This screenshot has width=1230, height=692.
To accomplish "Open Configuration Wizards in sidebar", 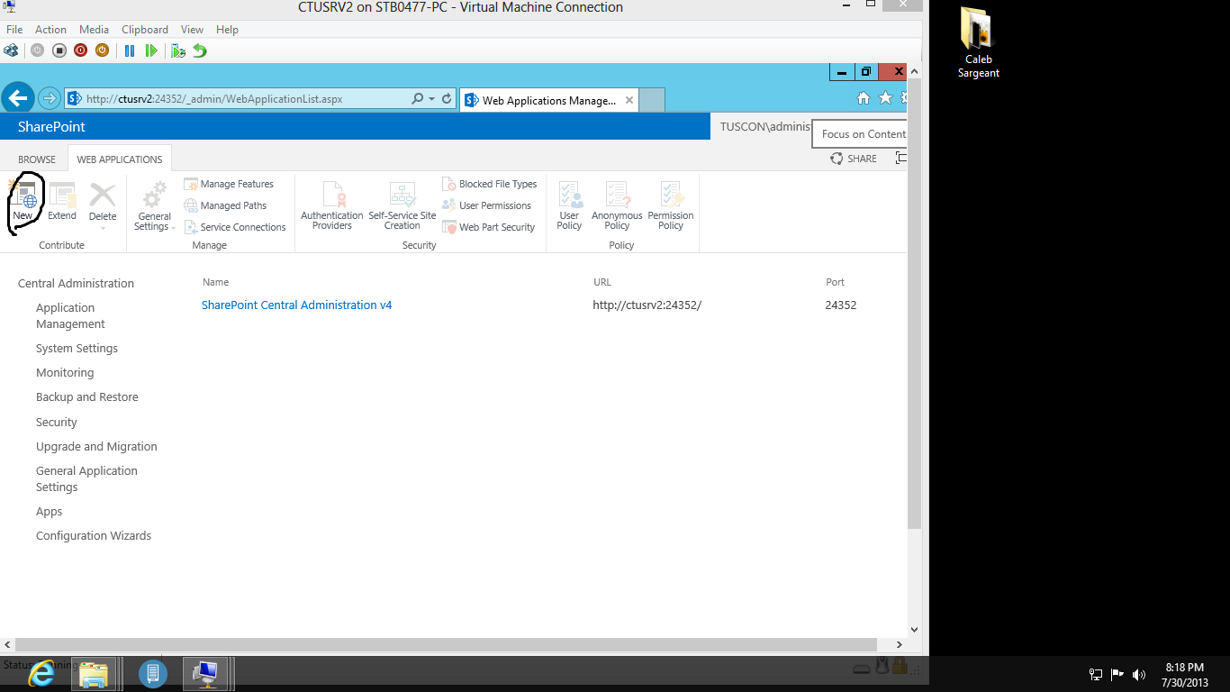I will [x=94, y=536].
